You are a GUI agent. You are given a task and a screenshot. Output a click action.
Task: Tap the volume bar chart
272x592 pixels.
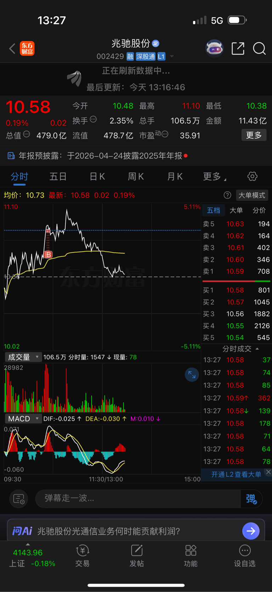[x=102, y=388]
